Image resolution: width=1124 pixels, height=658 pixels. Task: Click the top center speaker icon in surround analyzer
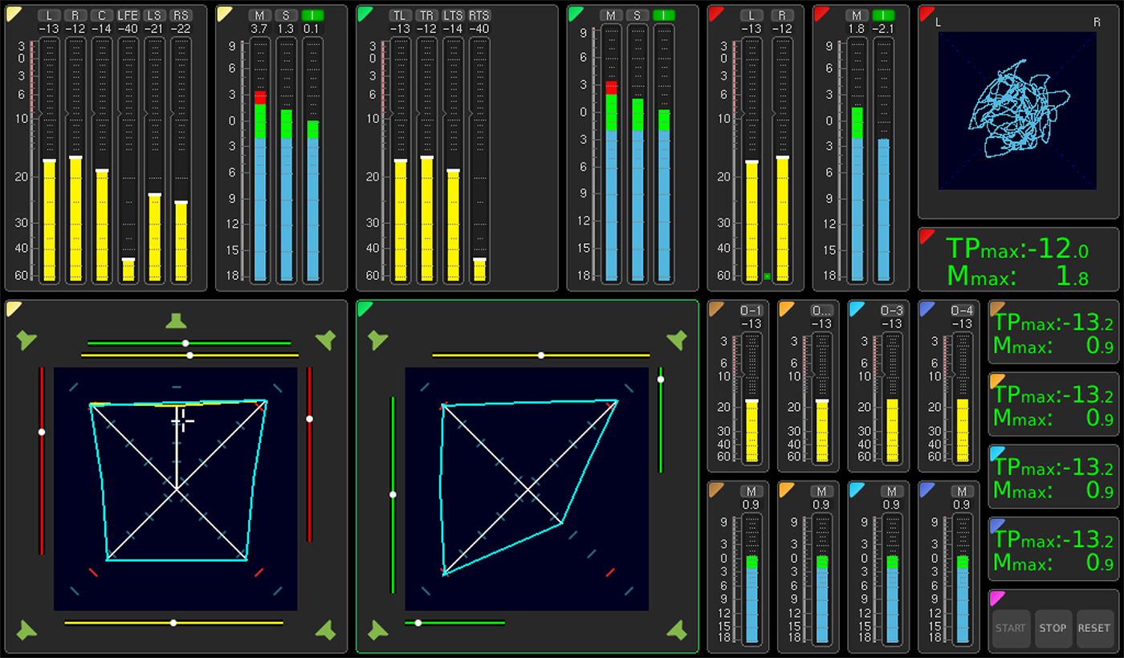pyautogui.click(x=176, y=322)
